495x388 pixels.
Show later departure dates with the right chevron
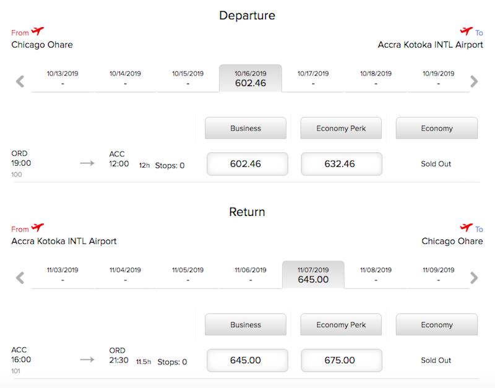pyautogui.click(x=475, y=80)
